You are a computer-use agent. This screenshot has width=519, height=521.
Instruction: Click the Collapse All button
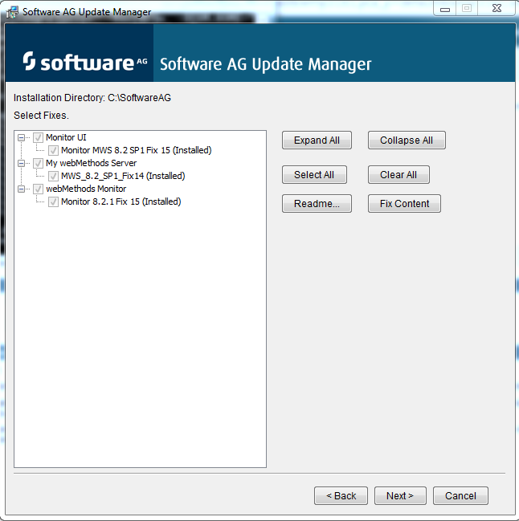tap(407, 140)
